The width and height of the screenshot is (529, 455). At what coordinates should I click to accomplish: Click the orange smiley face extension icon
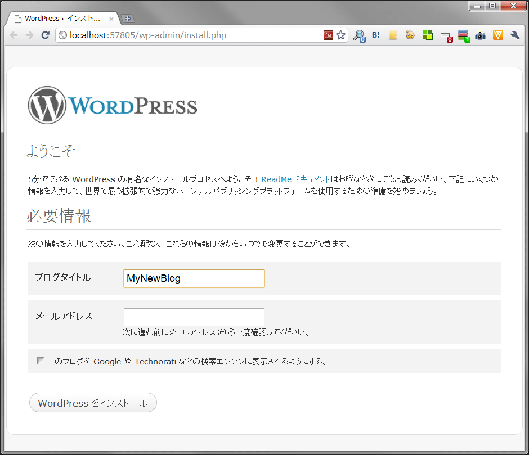point(410,35)
